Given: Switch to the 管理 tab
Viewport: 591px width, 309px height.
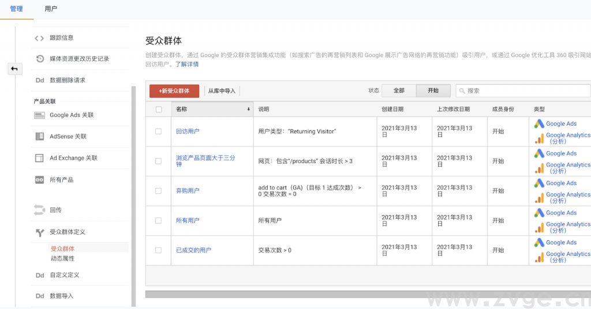Looking at the screenshot, I should point(17,9).
